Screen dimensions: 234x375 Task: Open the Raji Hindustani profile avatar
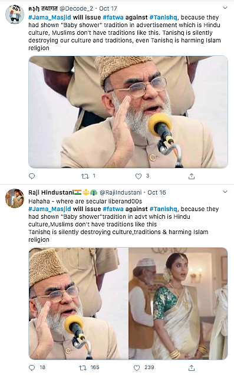15,198
